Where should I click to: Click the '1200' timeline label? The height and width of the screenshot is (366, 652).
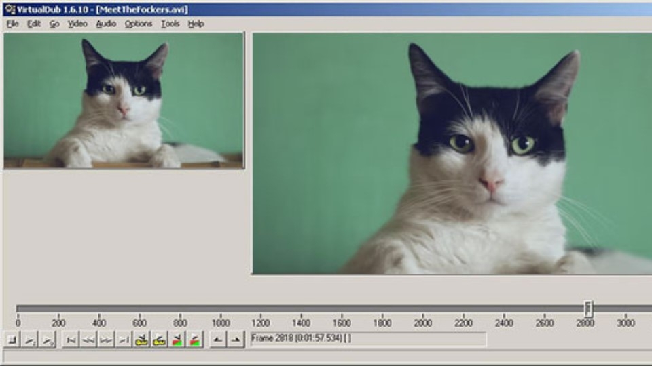[x=261, y=323]
